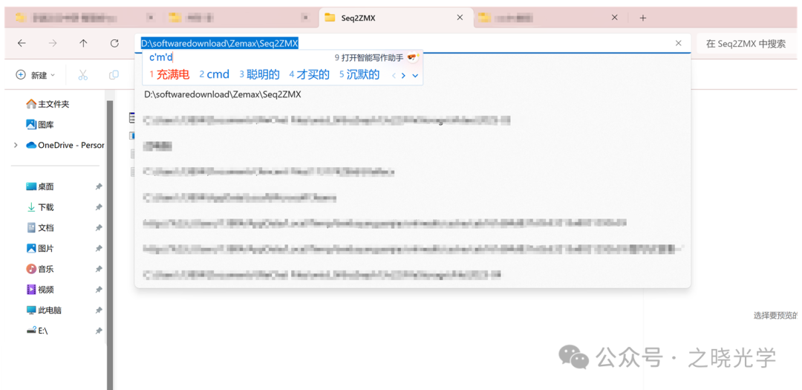Select the Seq2ZMX tab
Viewport: 802px width, 390px height.
coord(371,18)
